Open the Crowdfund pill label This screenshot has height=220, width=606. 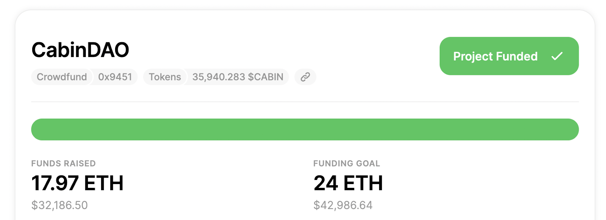(x=62, y=77)
